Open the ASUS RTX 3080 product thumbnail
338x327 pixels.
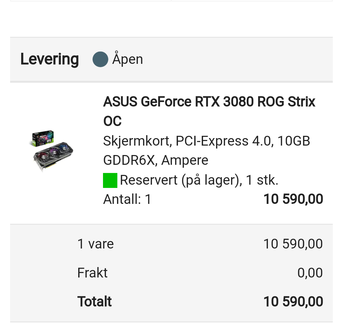coord(51,150)
